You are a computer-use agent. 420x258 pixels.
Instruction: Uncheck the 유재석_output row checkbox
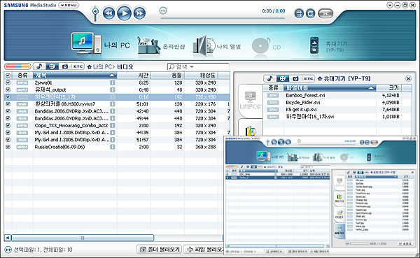click(x=8, y=90)
